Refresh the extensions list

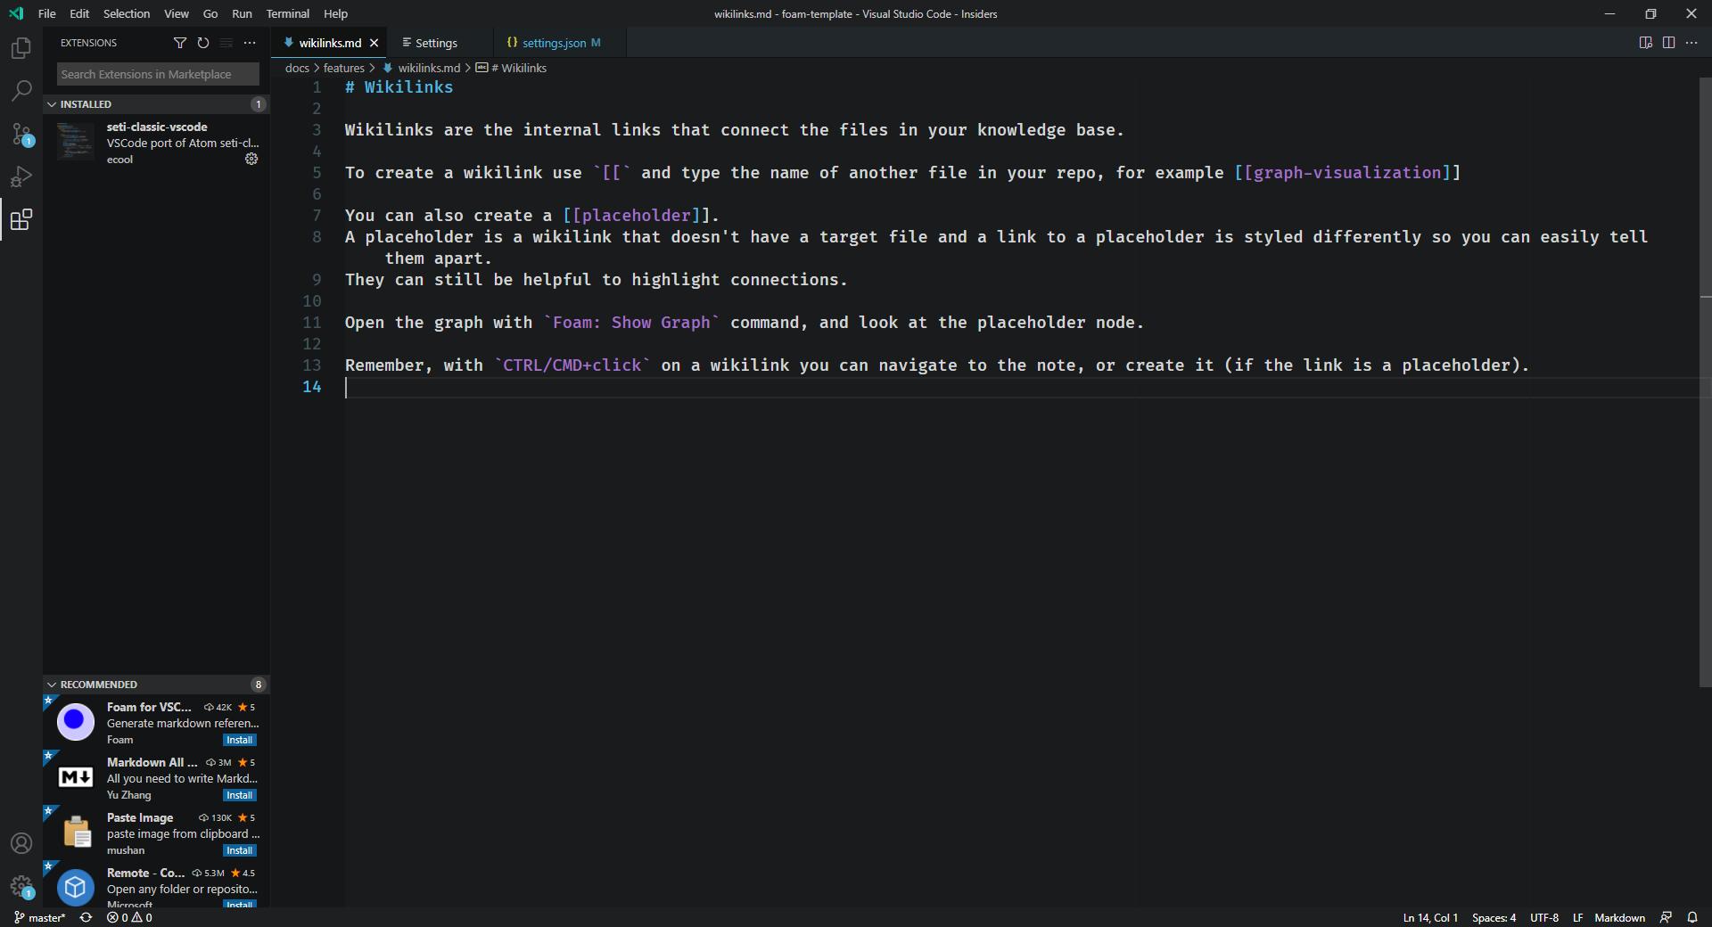[202, 42]
